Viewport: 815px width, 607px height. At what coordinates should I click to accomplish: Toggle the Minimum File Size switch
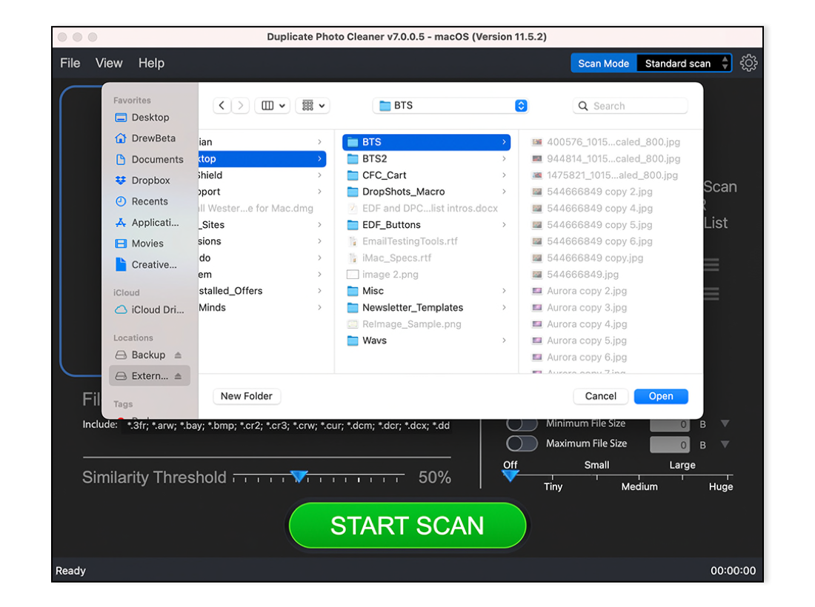click(x=522, y=423)
